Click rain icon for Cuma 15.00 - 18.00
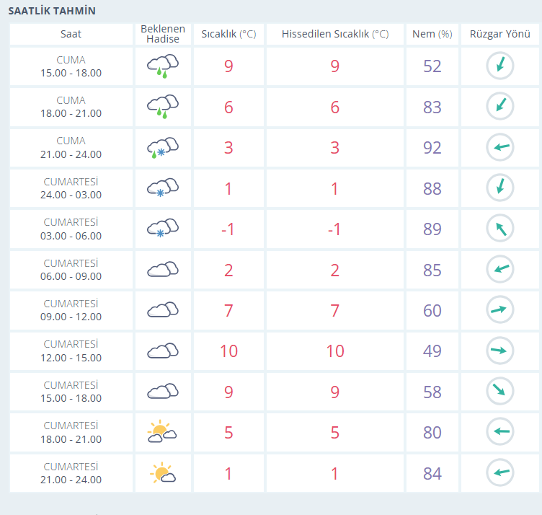This screenshot has height=515, width=542. click(163, 66)
